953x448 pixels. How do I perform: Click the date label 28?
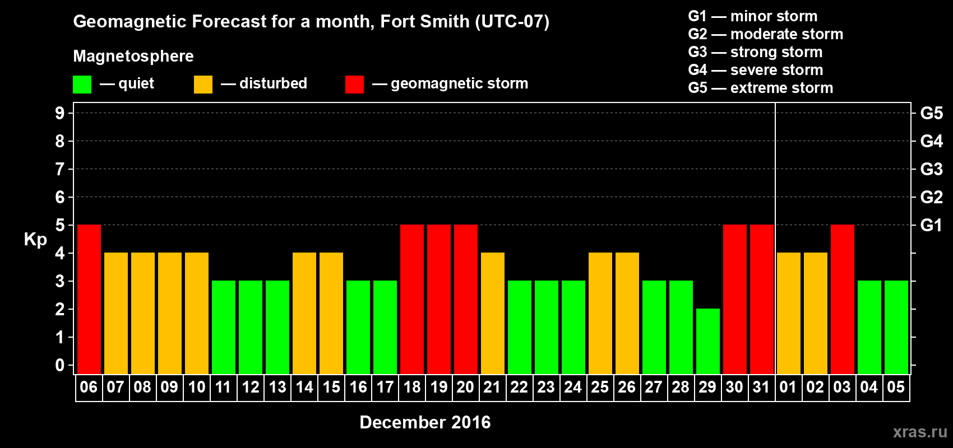pos(681,387)
